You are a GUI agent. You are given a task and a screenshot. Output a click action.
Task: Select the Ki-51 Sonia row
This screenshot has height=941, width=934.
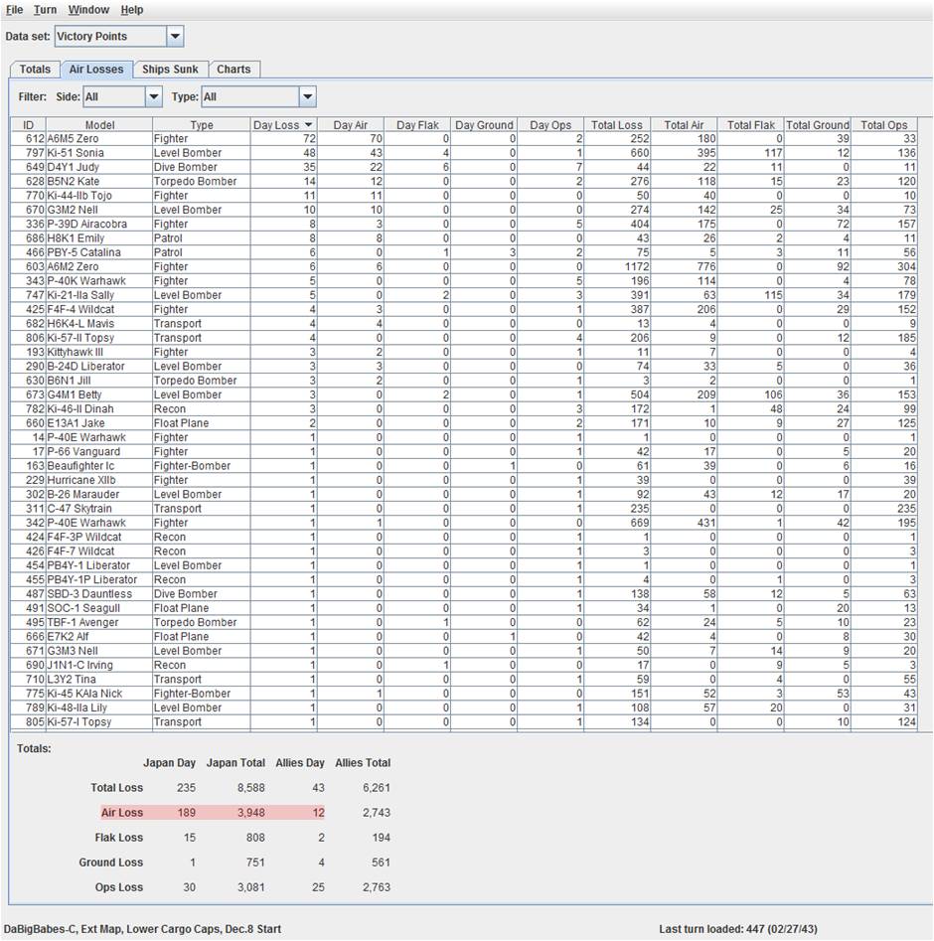click(464, 153)
